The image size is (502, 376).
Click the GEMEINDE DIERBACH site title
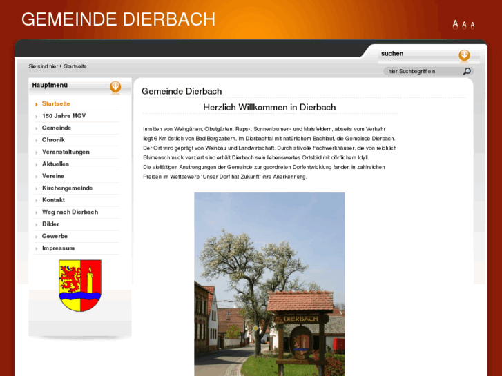click(x=119, y=19)
